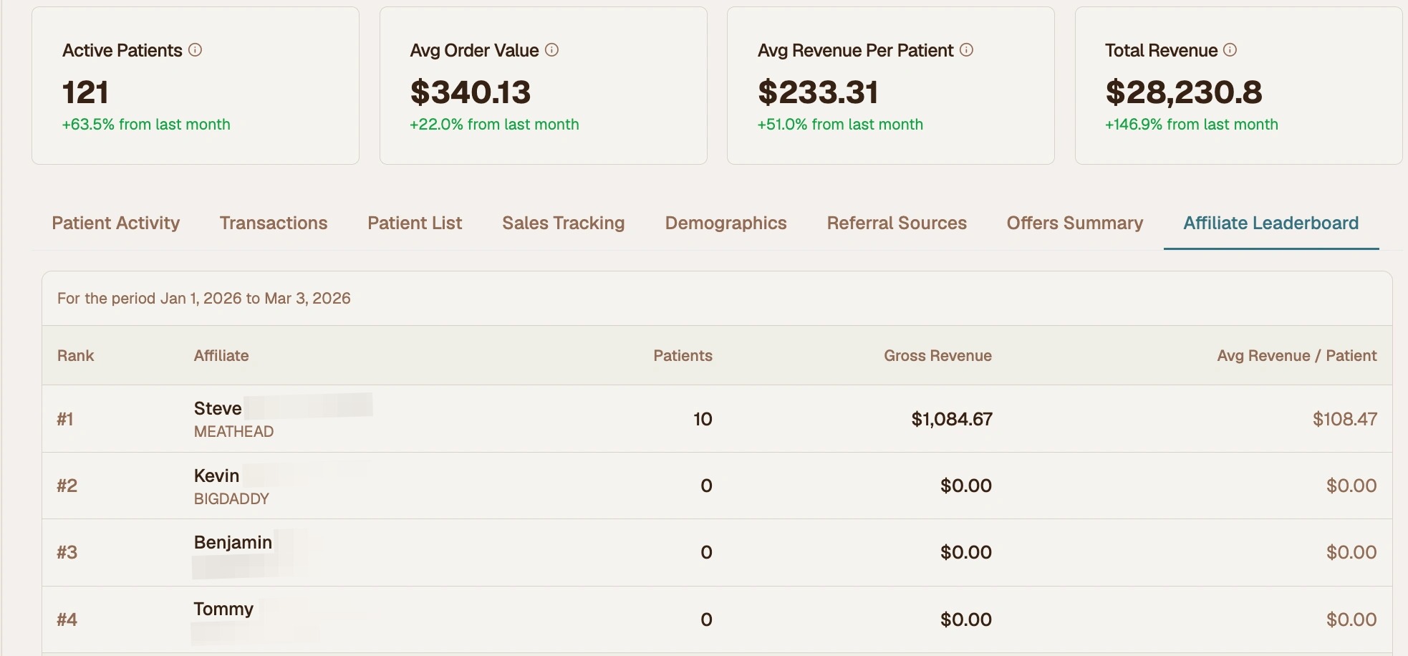Click the Affiliate Leaderboard tab
The height and width of the screenshot is (656, 1408).
coord(1270,223)
